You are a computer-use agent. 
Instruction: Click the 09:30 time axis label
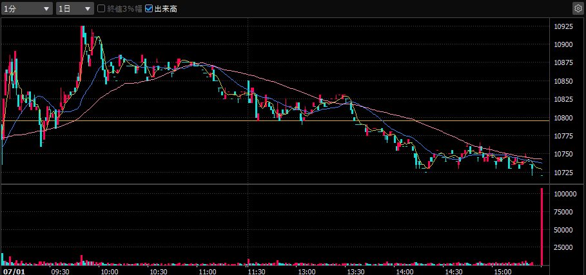(59, 271)
